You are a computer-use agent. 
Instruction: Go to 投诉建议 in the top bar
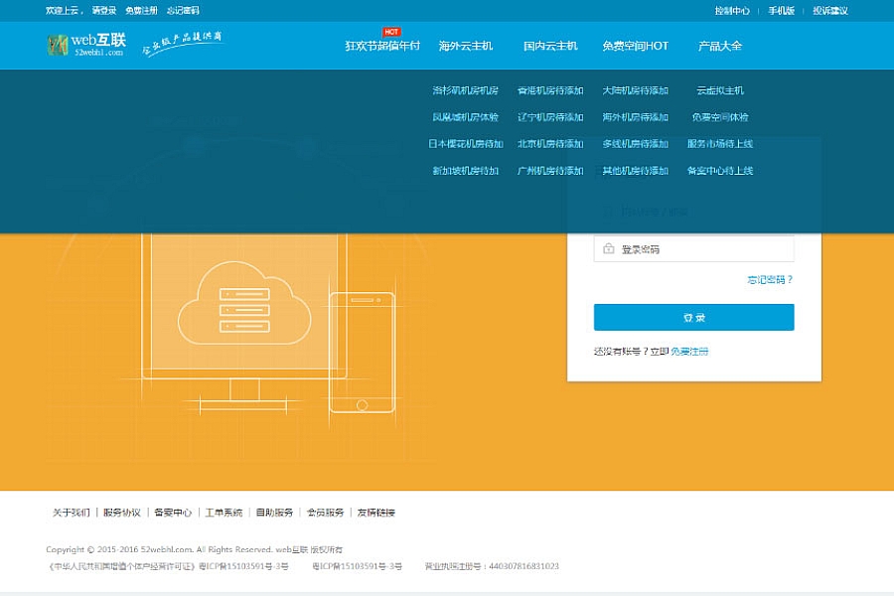830,11
